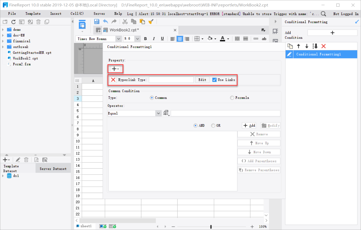Click the trash icon to delete dataset ds1
Screen dimensions: 361x230
click(26, 160)
